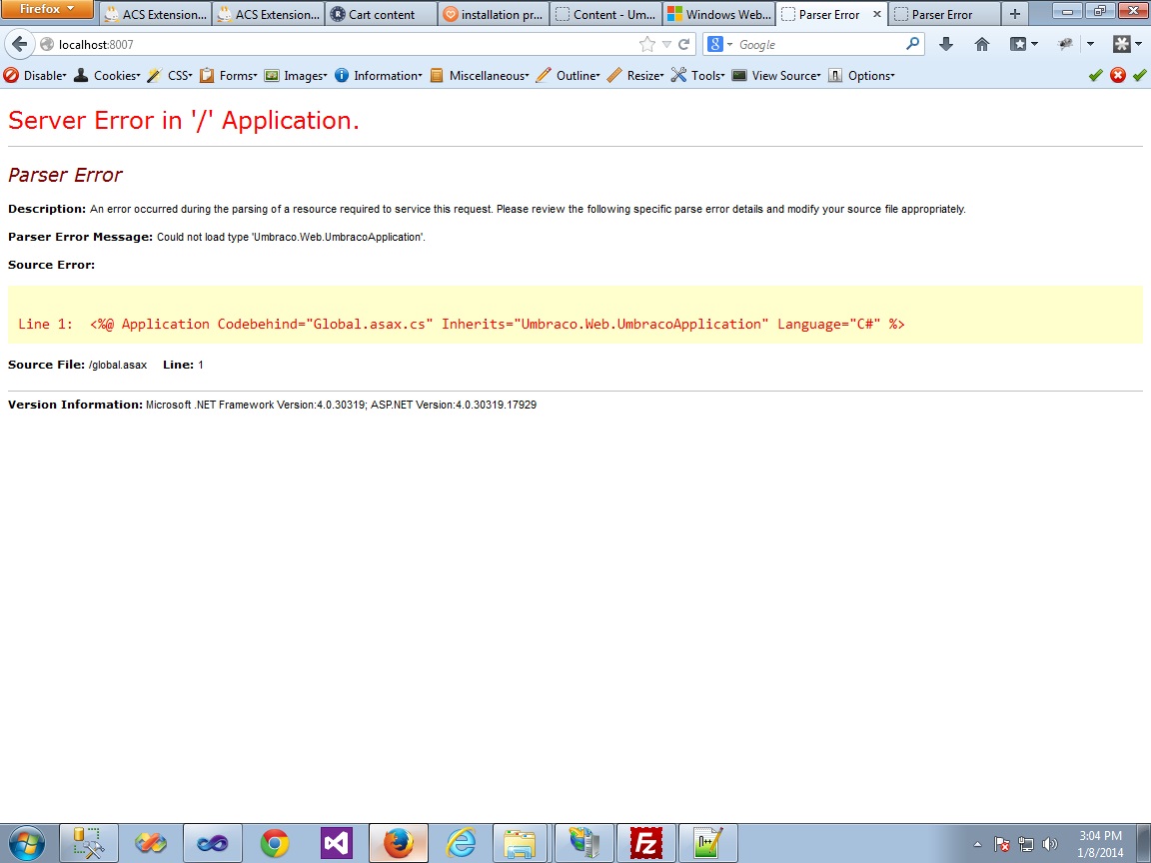Open the Tools toolbar menu
The height and width of the screenshot is (863, 1151).
698,75
